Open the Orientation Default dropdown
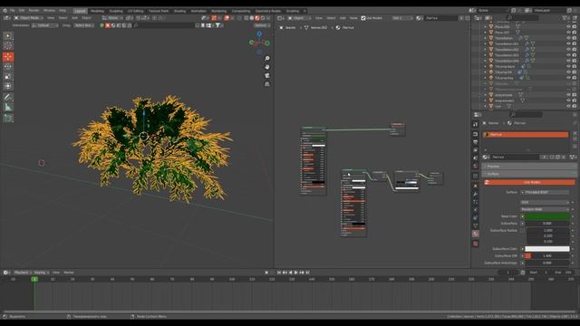This screenshot has width=580, height=326. click(x=44, y=25)
